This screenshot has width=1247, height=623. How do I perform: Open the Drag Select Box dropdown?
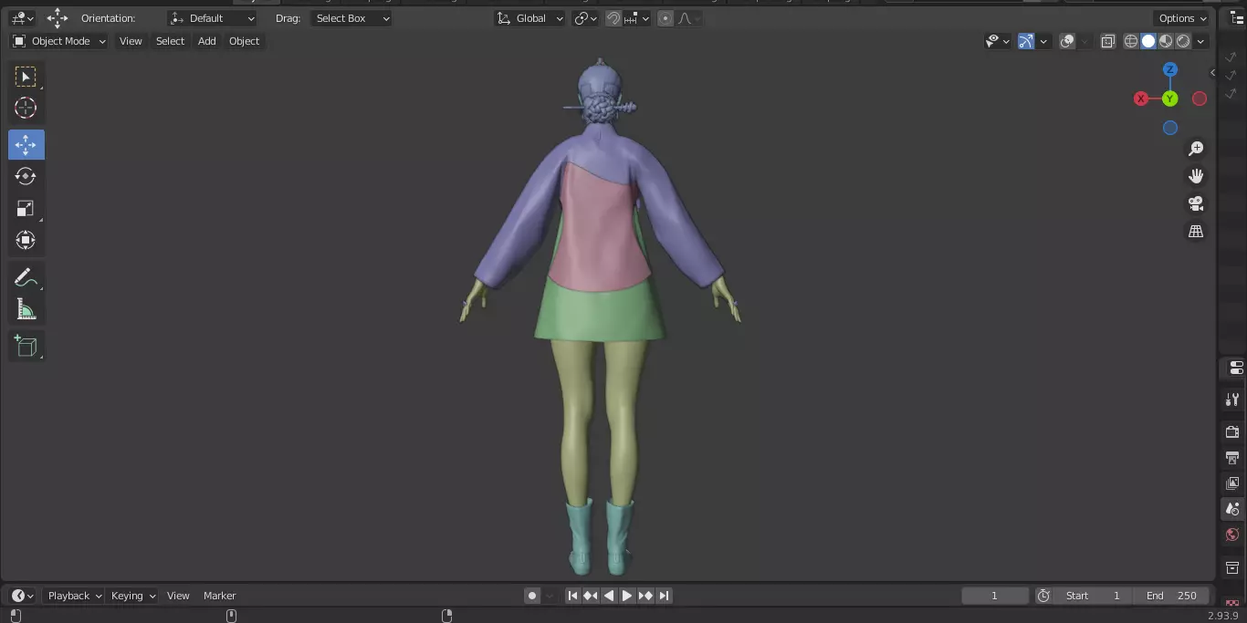click(351, 18)
